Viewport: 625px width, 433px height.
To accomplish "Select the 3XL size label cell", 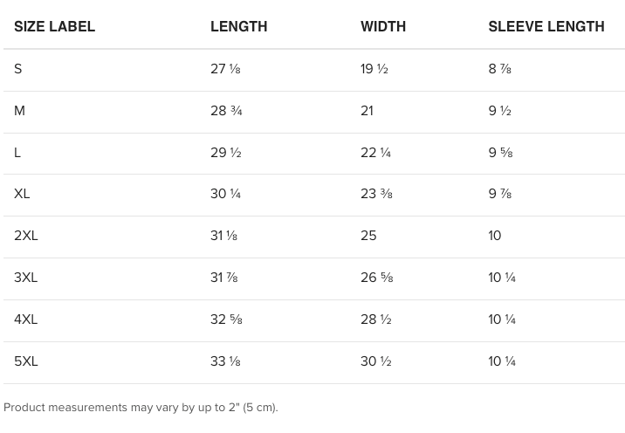I will (x=26, y=278).
